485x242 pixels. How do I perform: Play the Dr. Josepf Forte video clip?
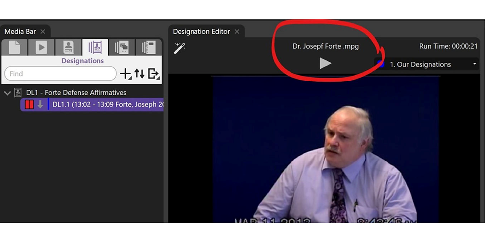tap(325, 63)
